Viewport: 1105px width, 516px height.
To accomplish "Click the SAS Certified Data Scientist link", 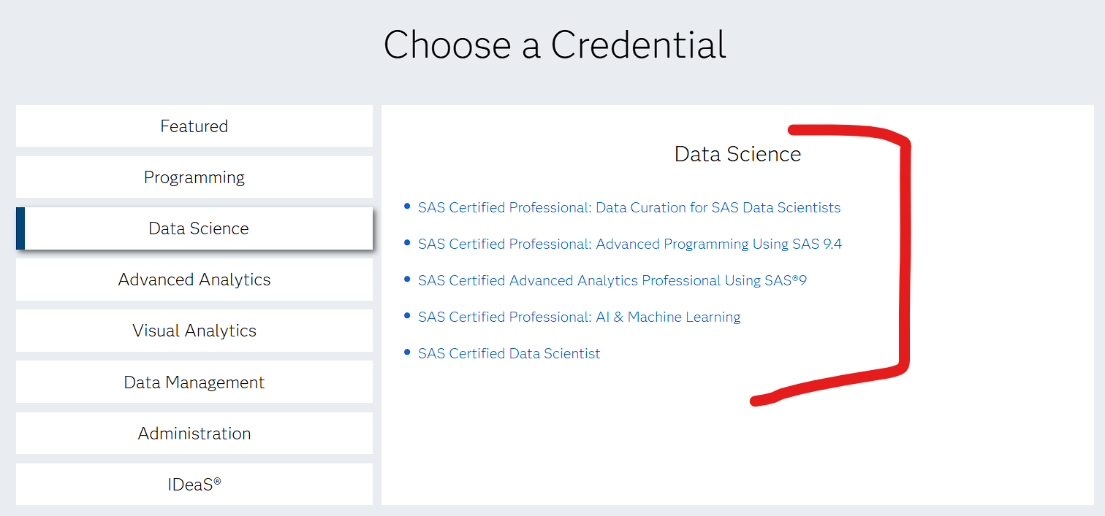I will click(x=508, y=353).
